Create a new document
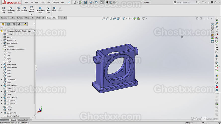 coord(75,2)
